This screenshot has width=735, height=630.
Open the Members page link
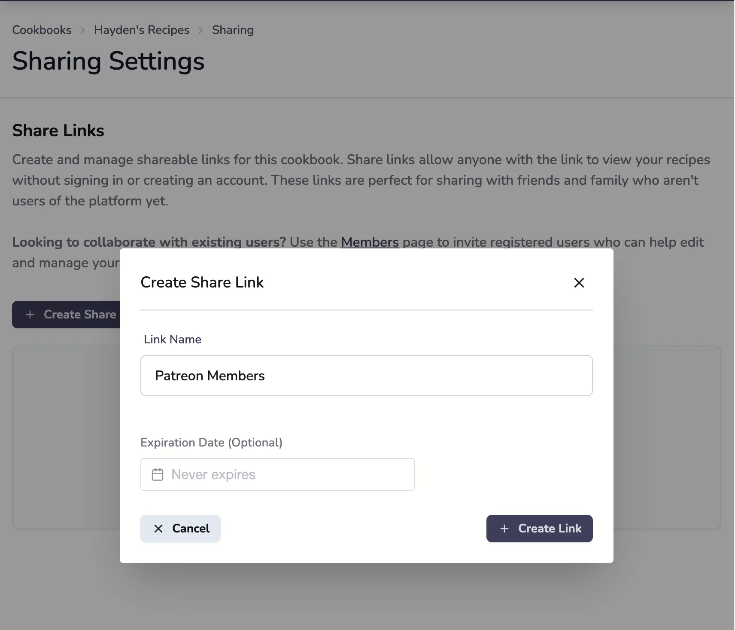pos(370,242)
